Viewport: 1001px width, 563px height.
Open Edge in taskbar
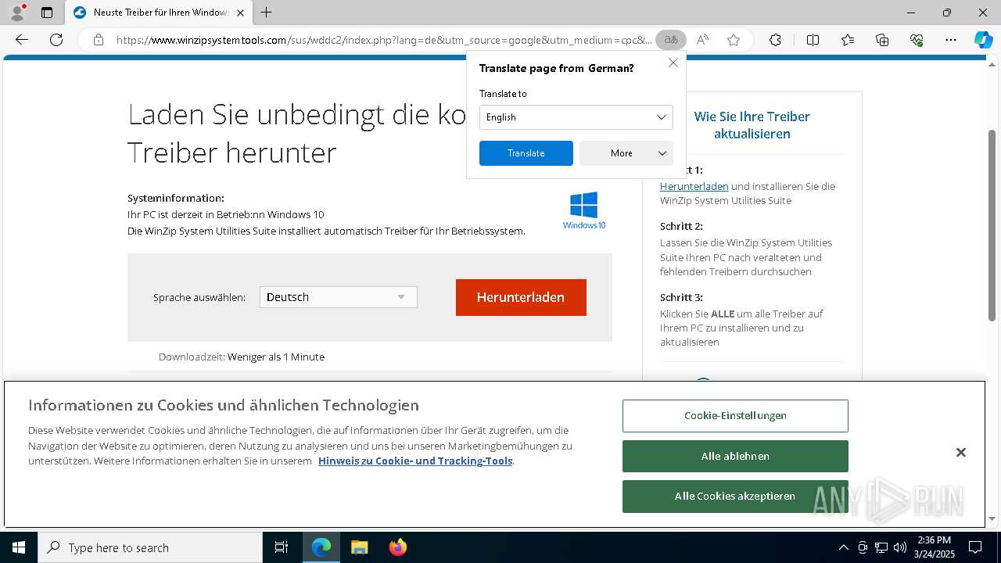pyautogui.click(x=321, y=547)
